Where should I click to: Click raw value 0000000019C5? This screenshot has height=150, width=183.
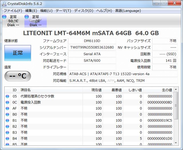160,121
